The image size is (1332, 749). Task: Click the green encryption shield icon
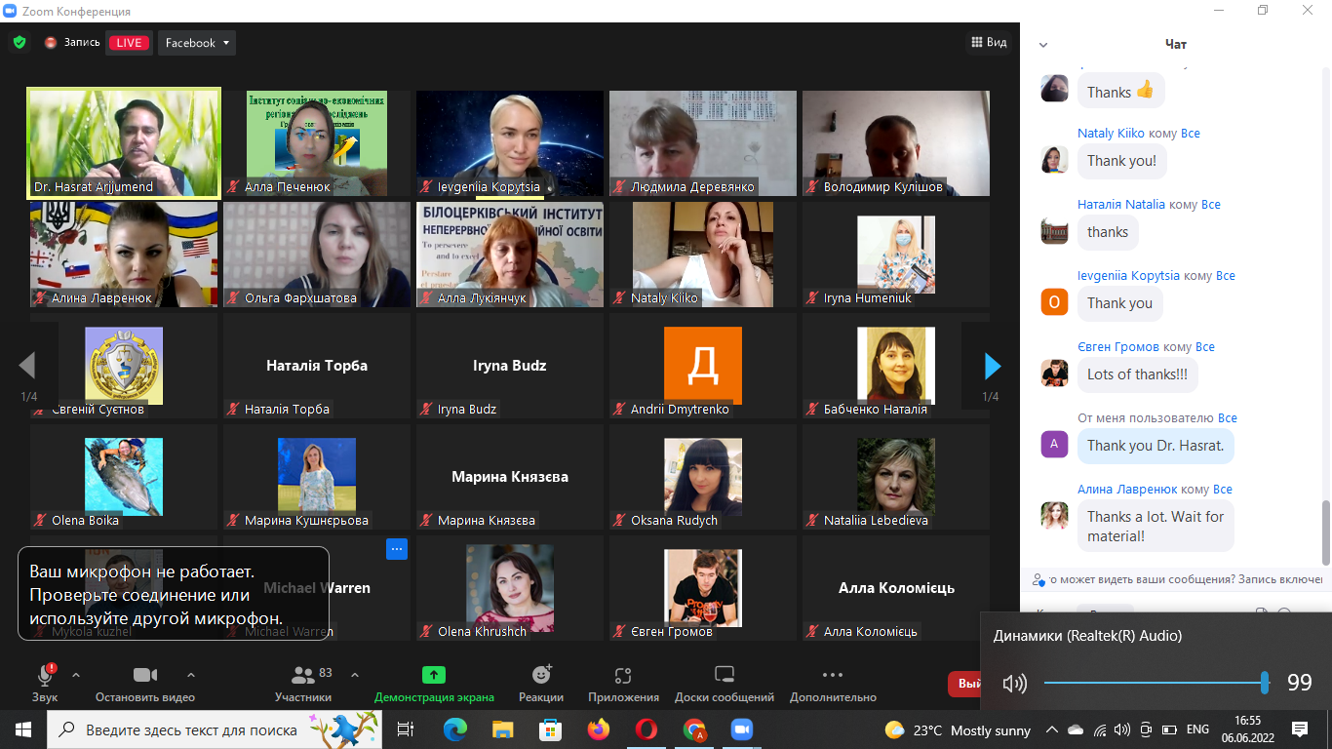click(x=19, y=43)
